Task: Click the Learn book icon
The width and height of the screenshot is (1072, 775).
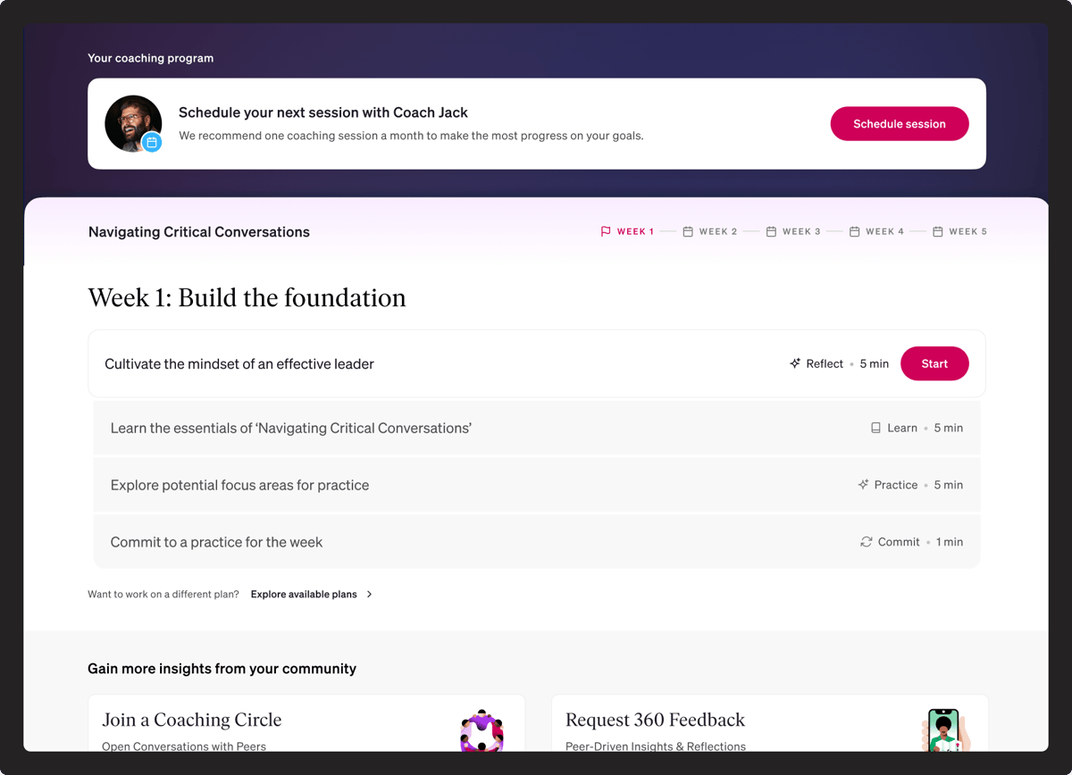Action: click(875, 428)
